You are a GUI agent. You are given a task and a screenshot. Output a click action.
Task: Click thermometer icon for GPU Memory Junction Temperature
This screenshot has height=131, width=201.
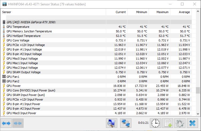(x=4, y=31)
